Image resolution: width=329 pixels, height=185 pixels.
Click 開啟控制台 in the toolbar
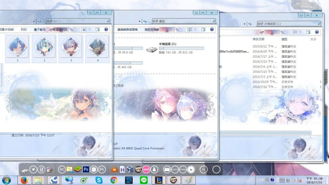[152, 29]
